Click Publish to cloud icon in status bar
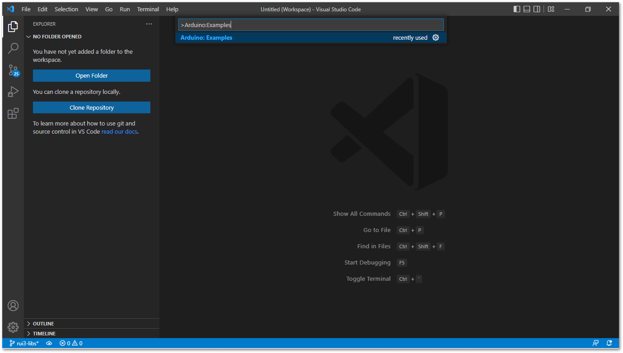This screenshot has height=353, width=623. click(49, 343)
